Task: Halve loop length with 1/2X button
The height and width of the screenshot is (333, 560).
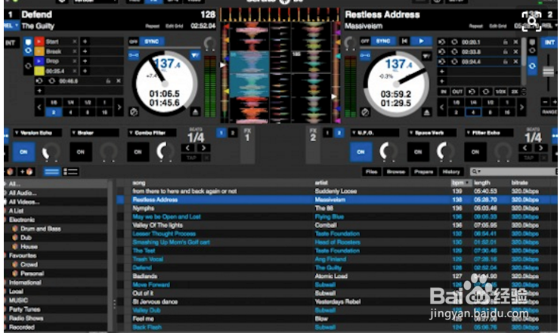Action: [x=500, y=91]
